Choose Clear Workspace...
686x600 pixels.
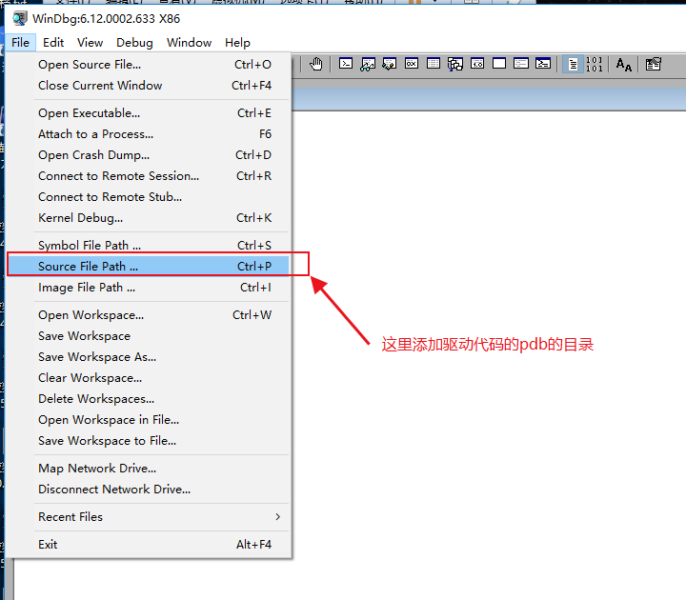point(149,378)
